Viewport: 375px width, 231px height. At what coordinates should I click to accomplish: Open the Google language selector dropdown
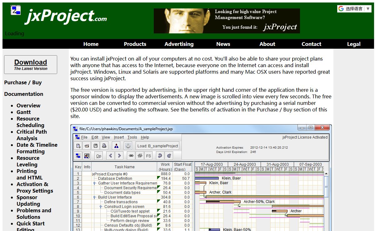(354, 9)
